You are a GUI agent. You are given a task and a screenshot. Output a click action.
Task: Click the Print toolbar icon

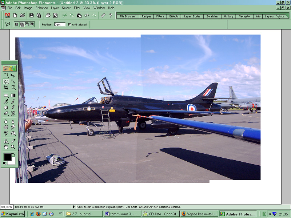(48, 15)
